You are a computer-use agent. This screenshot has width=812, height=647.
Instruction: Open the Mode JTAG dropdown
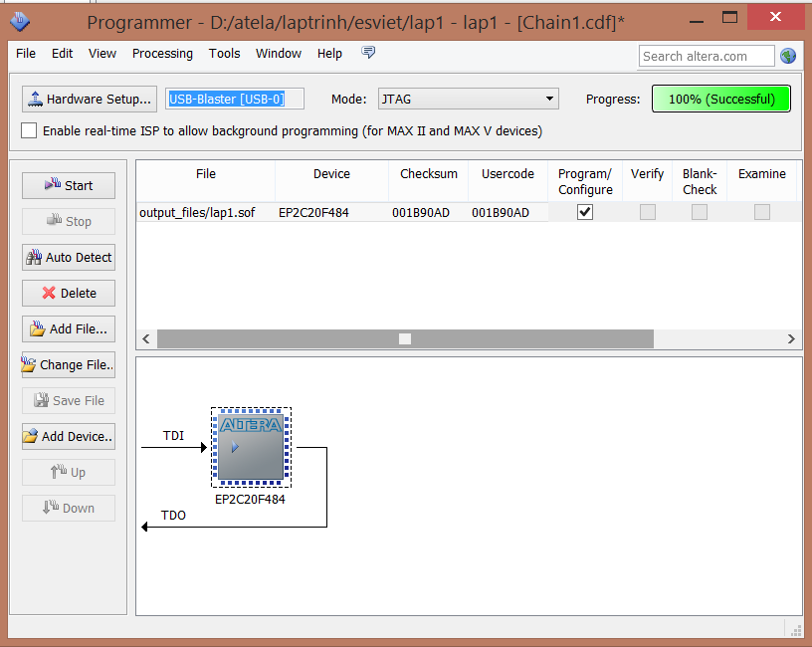click(468, 99)
